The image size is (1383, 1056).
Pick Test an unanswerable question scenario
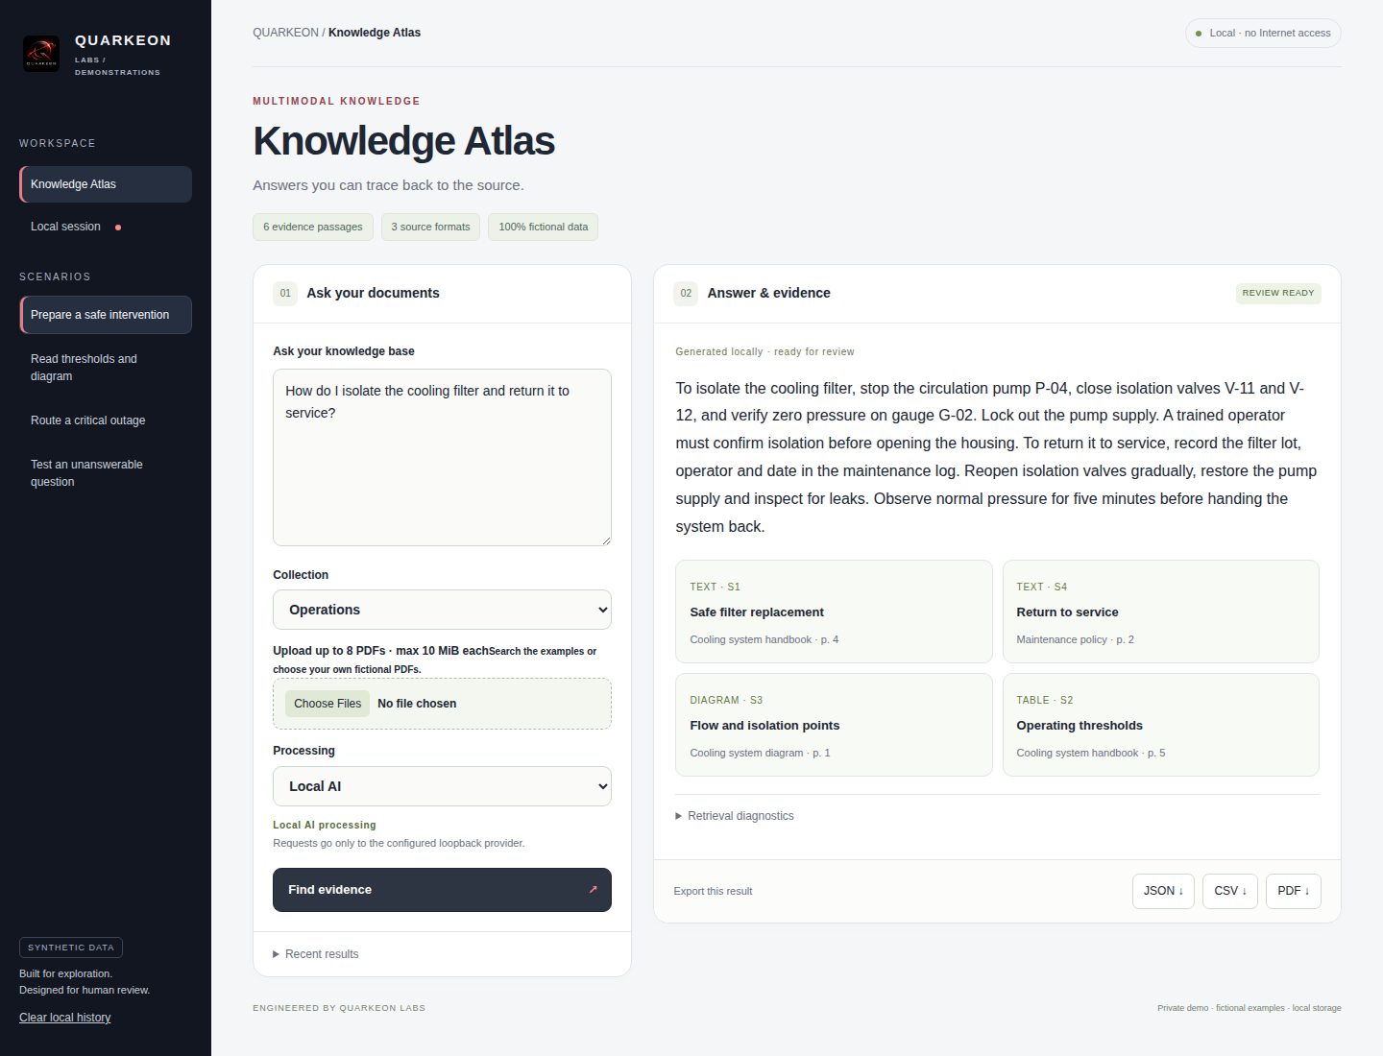pos(106,473)
